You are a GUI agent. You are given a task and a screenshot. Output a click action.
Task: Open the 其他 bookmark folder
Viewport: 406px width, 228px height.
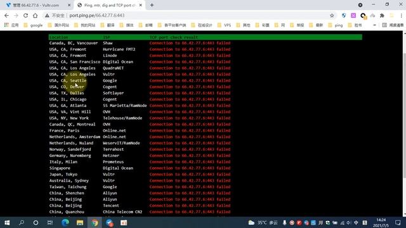[243, 25]
